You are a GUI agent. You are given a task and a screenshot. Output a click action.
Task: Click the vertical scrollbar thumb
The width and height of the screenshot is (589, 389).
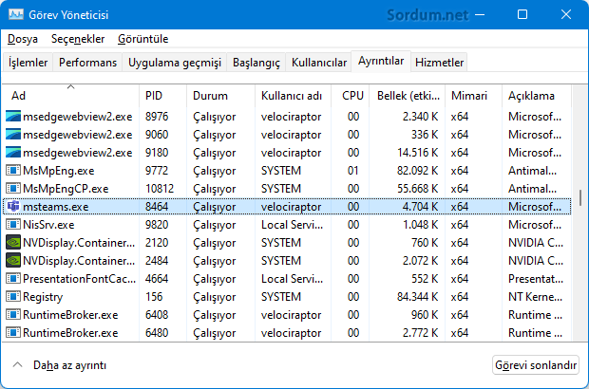point(580,197)
